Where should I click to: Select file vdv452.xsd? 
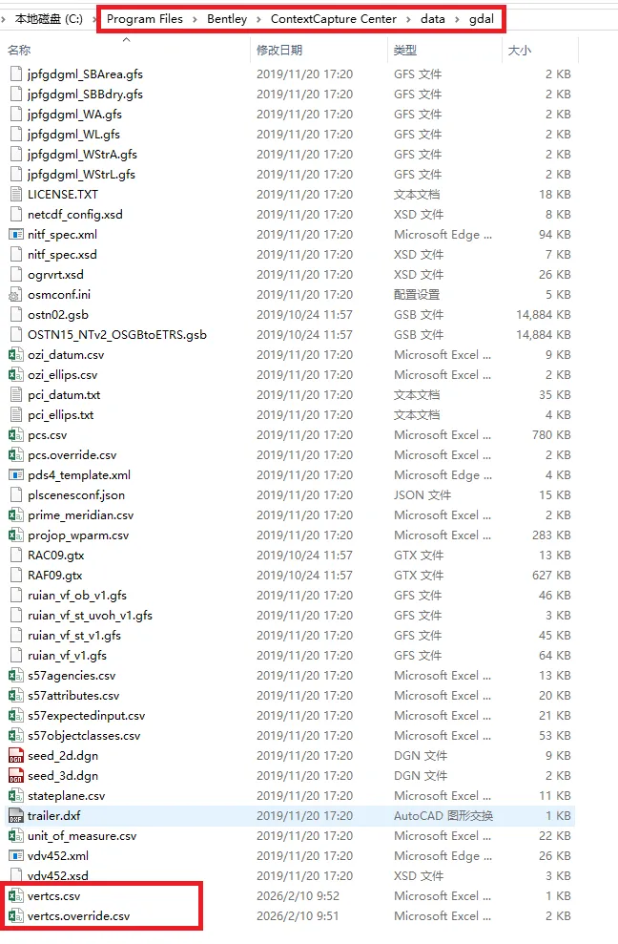coord(58,875)
